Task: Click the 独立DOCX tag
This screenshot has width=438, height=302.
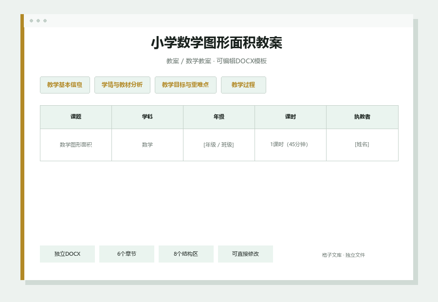Action: tap(67, 254)
